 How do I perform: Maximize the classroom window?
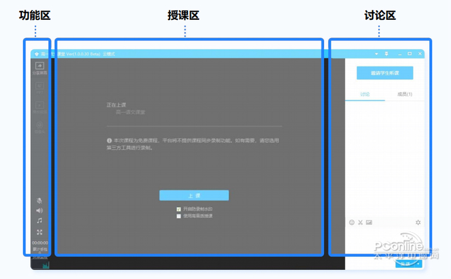pyautogui.click(x=410, y=54)
